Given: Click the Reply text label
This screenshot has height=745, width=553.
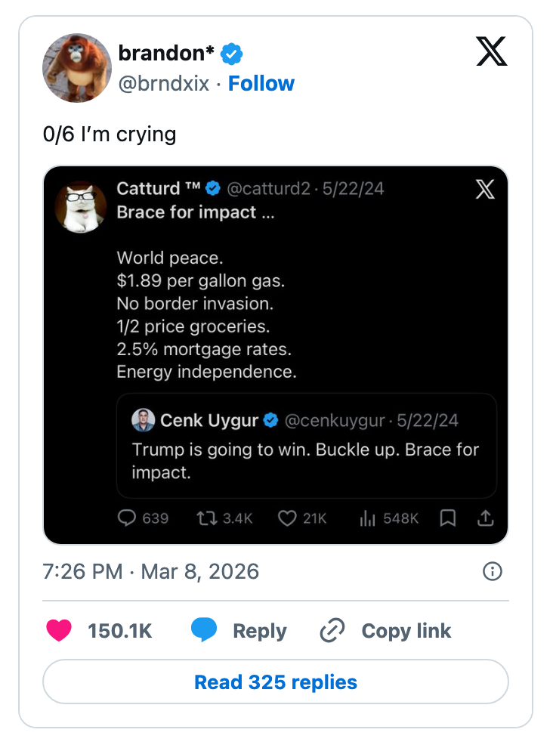Looking at the screenshot, I should click(x=259, y=631).
